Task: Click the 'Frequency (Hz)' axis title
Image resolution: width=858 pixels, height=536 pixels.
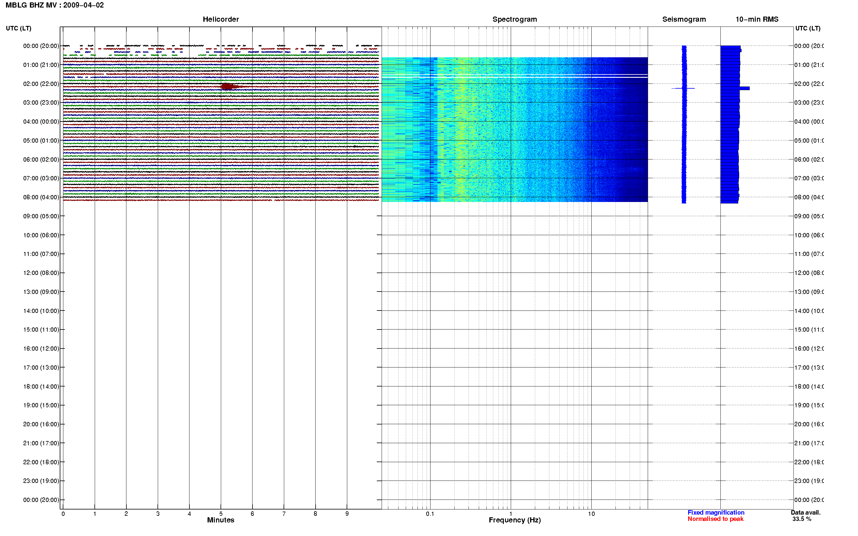Action: 515,520
